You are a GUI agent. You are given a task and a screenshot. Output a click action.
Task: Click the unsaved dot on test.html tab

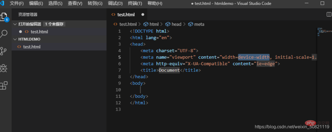tap(143, 15)
